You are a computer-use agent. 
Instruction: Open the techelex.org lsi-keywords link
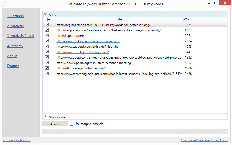[83, 52]
